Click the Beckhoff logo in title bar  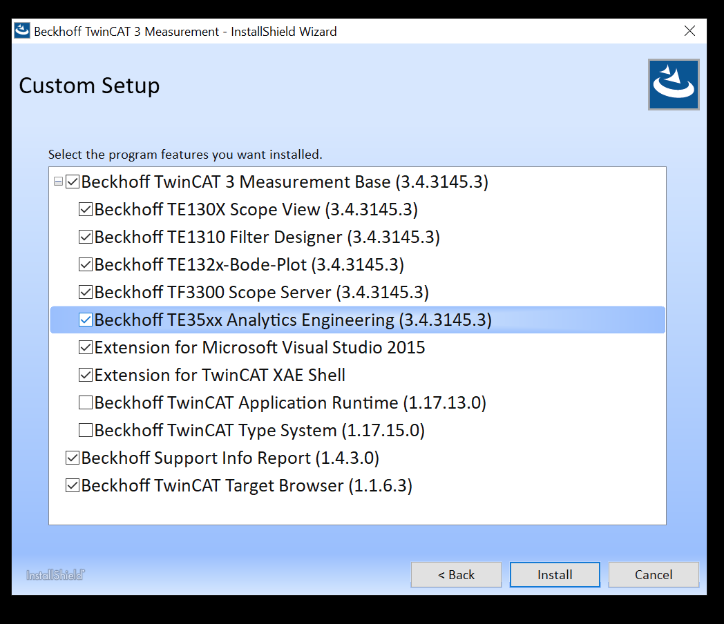point(21,31)
